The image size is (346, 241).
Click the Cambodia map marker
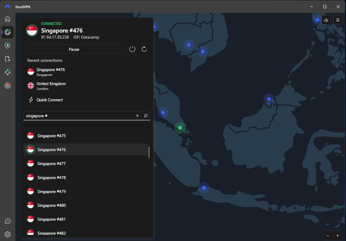coord(188,45)
